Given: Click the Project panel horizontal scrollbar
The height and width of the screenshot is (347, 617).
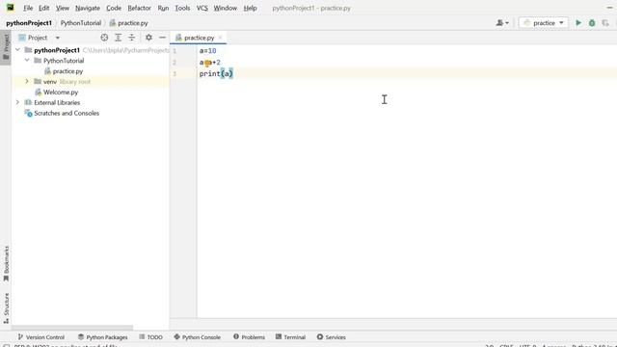Looking at the screenshot, I should 72,328.
